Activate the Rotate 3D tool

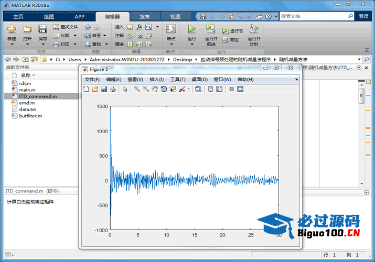(x=164, y=89)
